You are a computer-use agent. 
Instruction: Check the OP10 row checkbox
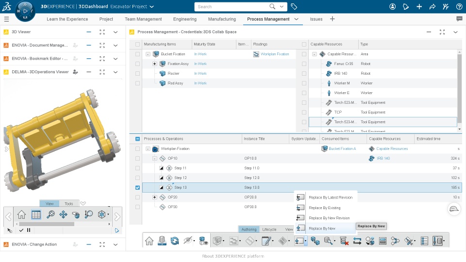click(137, 158)
